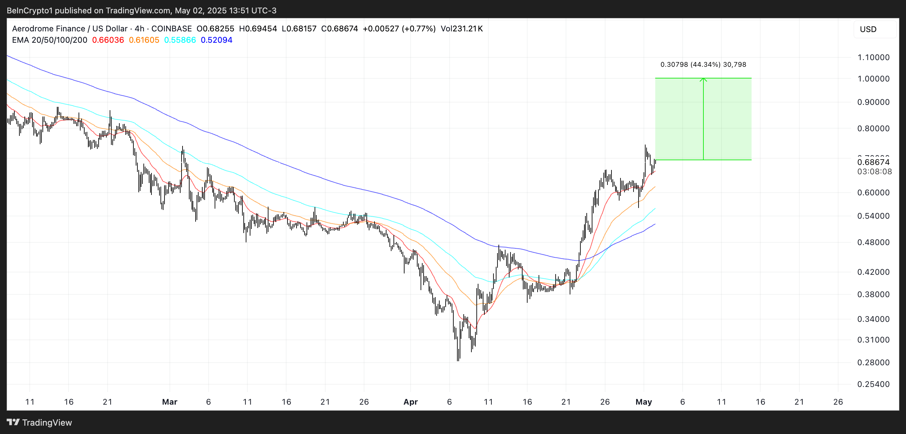Click the blue EMA 200 value 0.52094
The image size is (906, 434).
[x=216, y=40]
